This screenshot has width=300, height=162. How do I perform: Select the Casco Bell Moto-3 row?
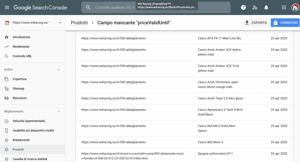tap(184, 142)
